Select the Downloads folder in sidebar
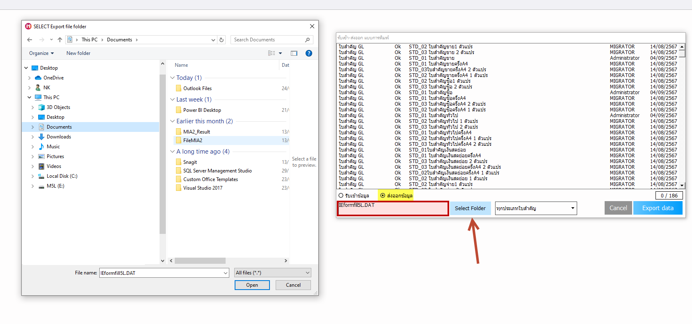Screen dimensions: 692x324 [x=59, y=137]
